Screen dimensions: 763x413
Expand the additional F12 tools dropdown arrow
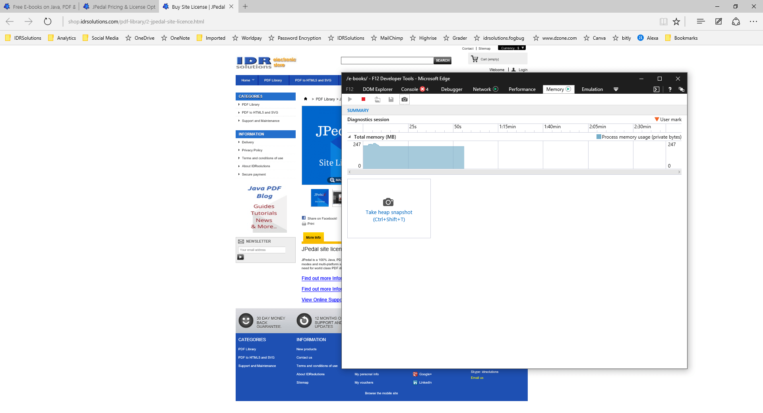616,89
